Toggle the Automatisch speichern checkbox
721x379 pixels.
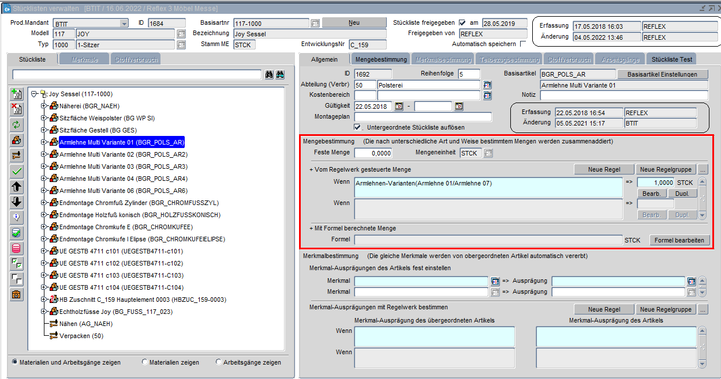tap(523, 44)
